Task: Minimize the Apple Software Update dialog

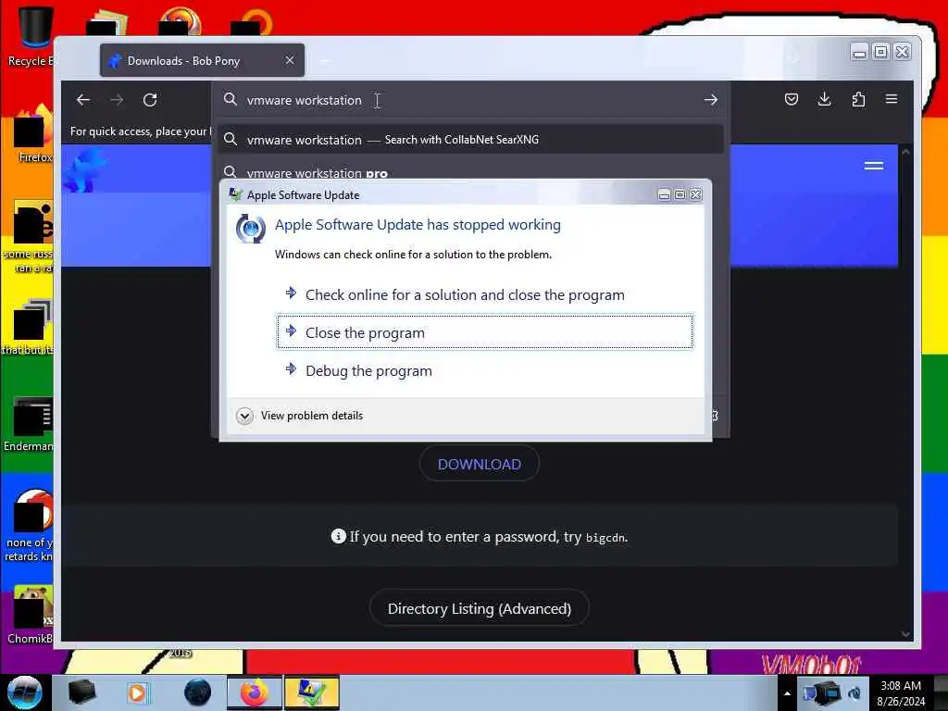Action: pyautogui.click(x=664, y=194)
